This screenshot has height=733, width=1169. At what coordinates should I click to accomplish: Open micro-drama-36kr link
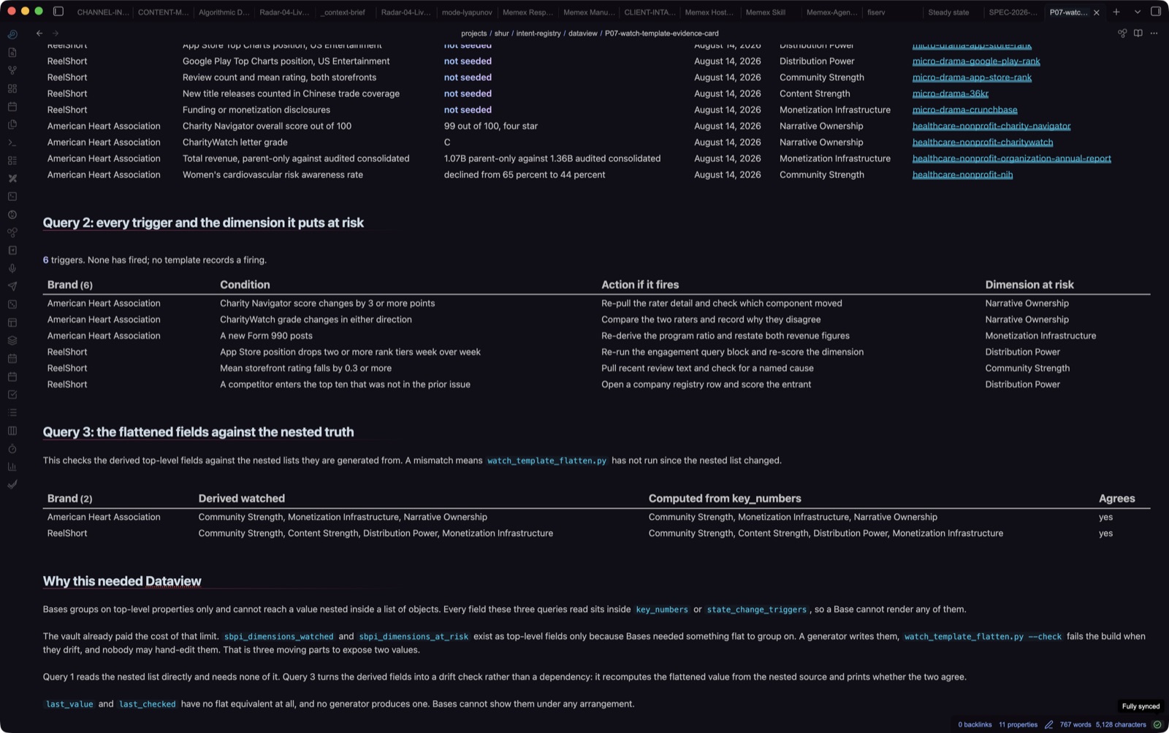point(951,93)
